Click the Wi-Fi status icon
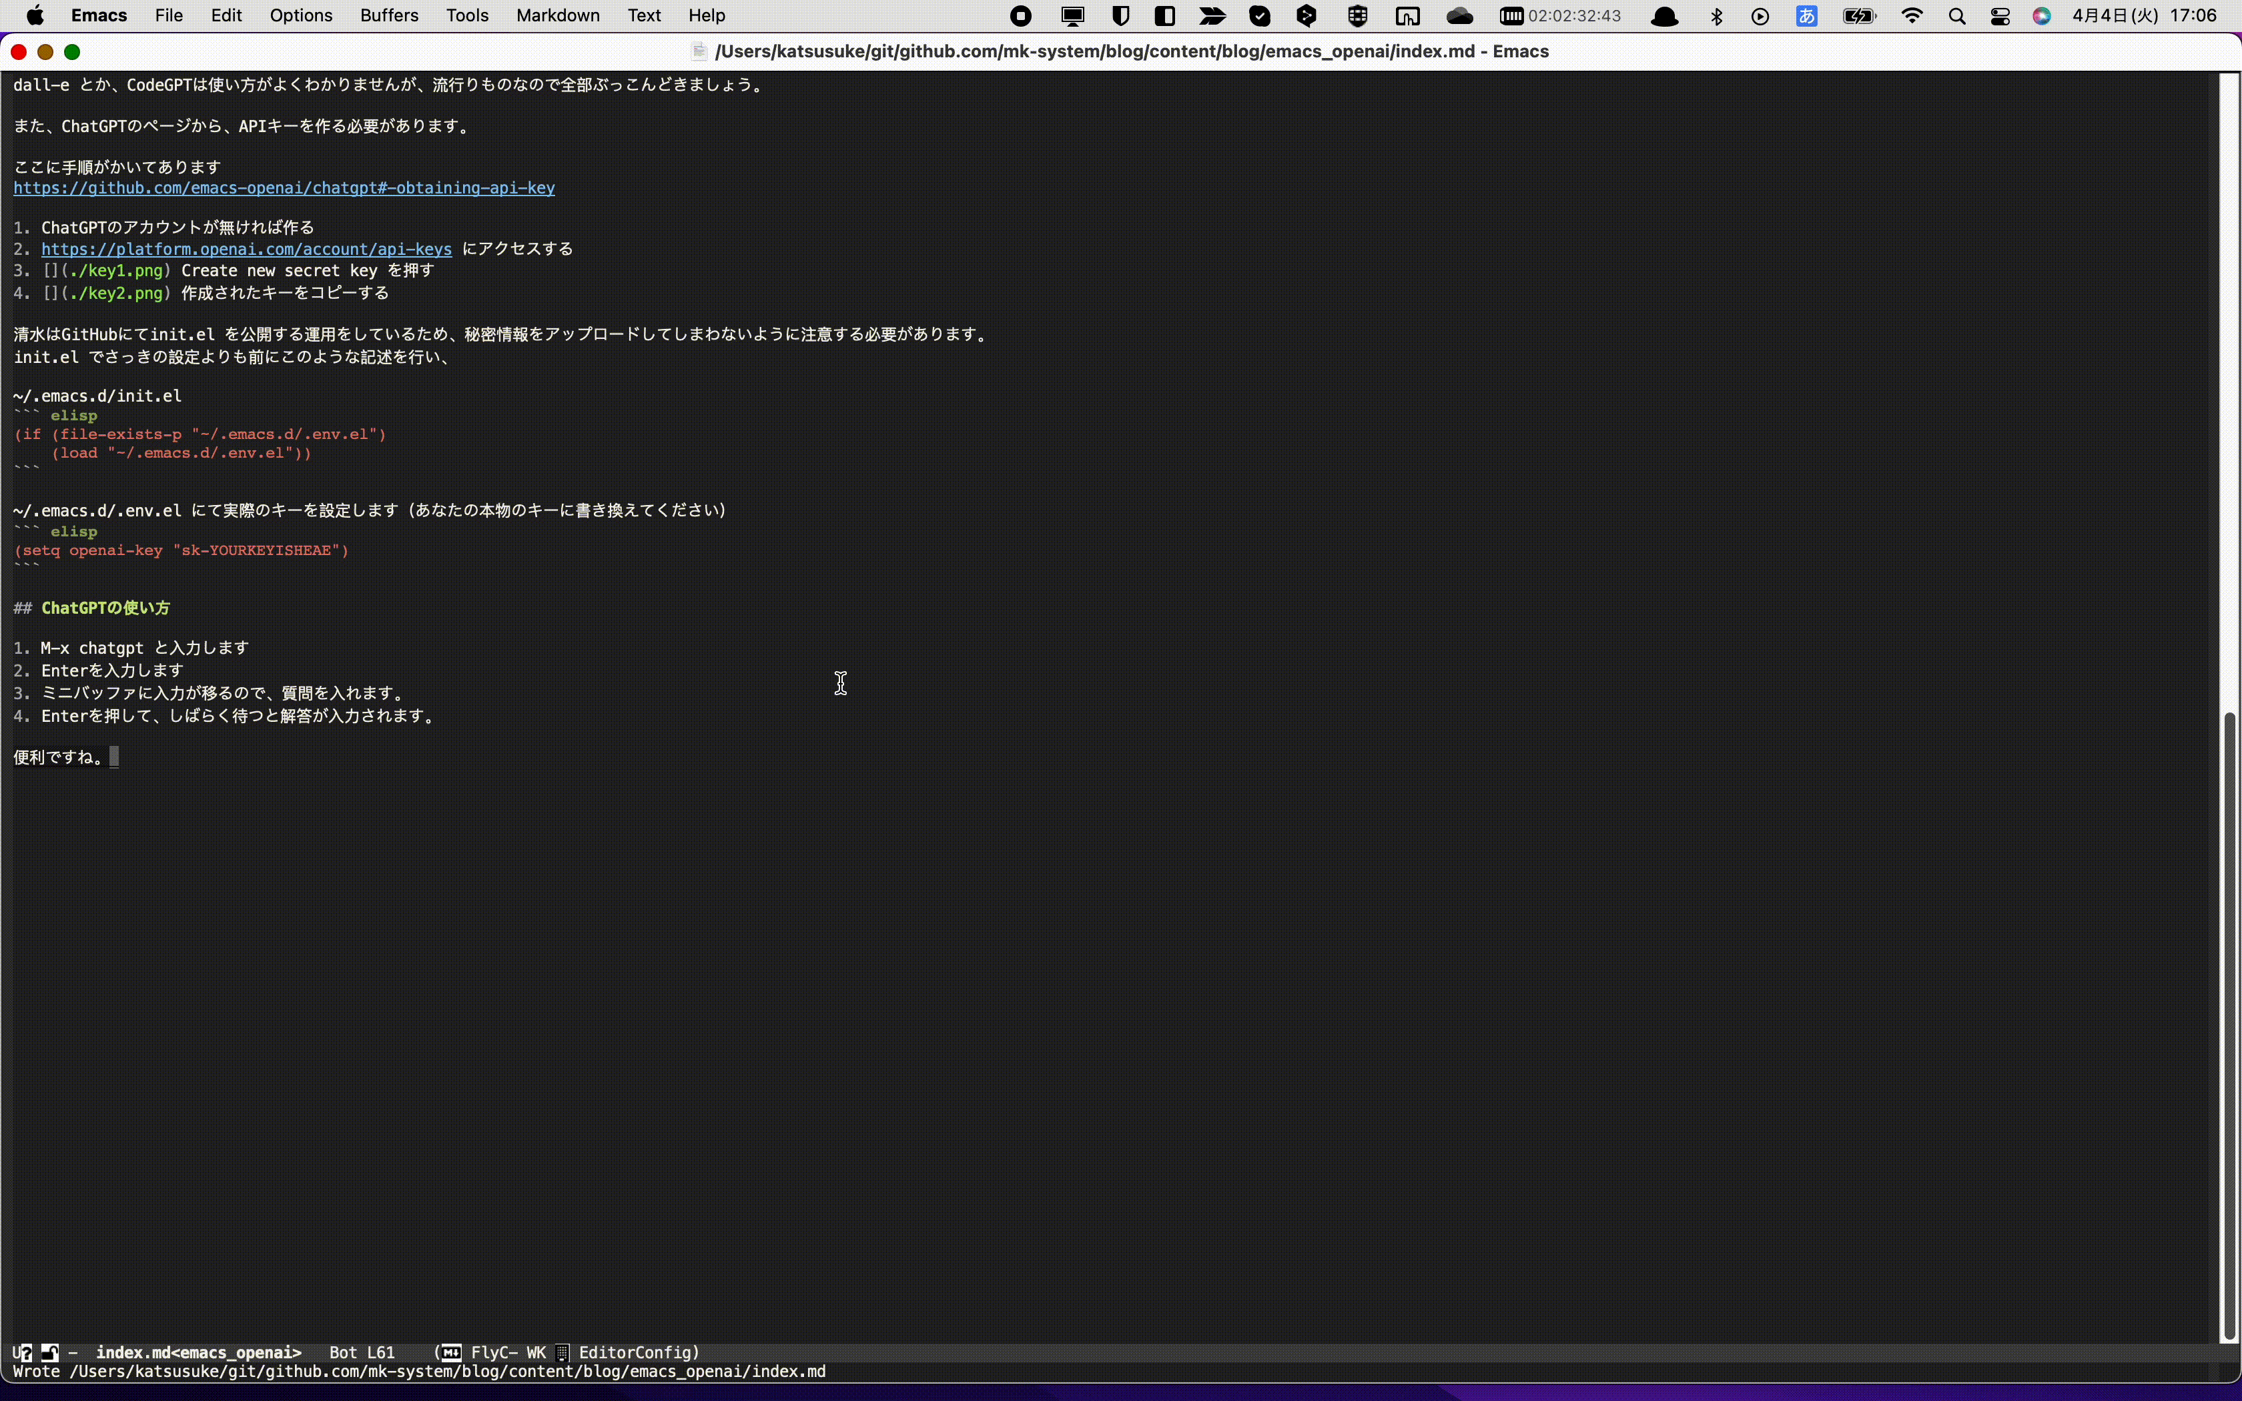The image size is (2242, 1401). (1911, 16)
